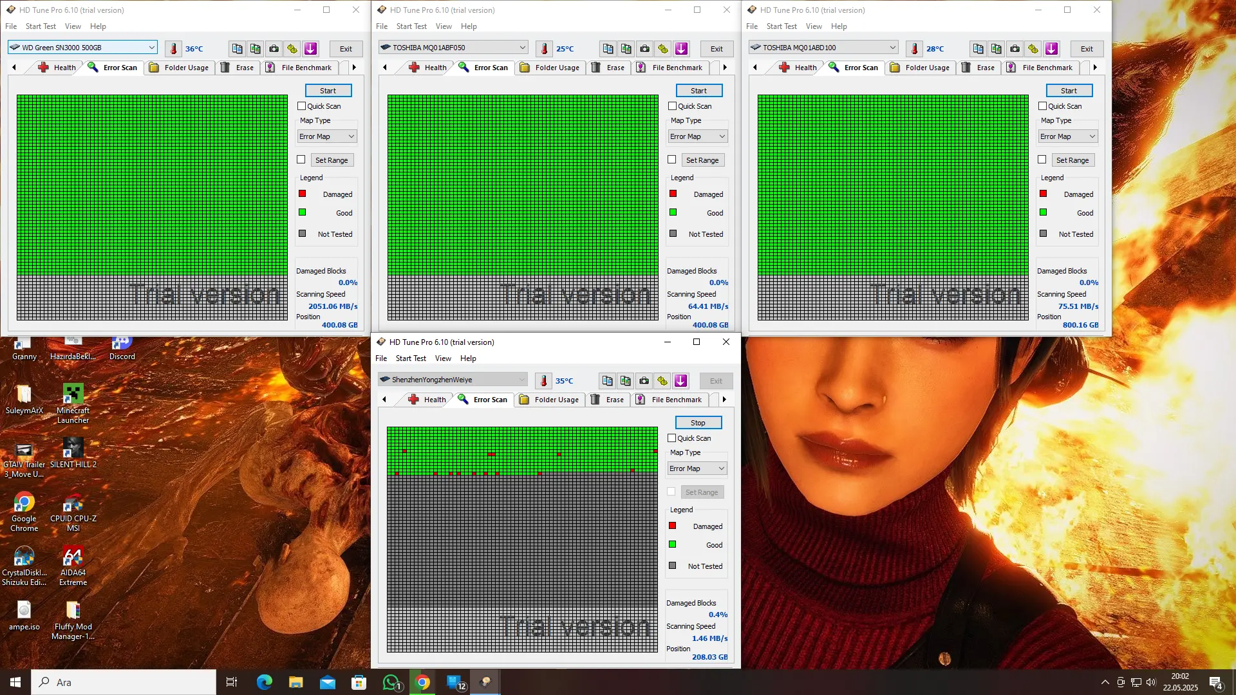
Task: Open Discord desktop shortcut
Action: pos(122,348)
